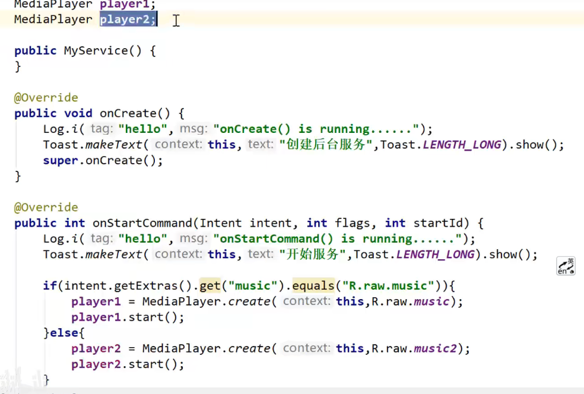
Task: Click "player2" in the MediaPlayer.create assignment
Action: click(x=96, y=348)
